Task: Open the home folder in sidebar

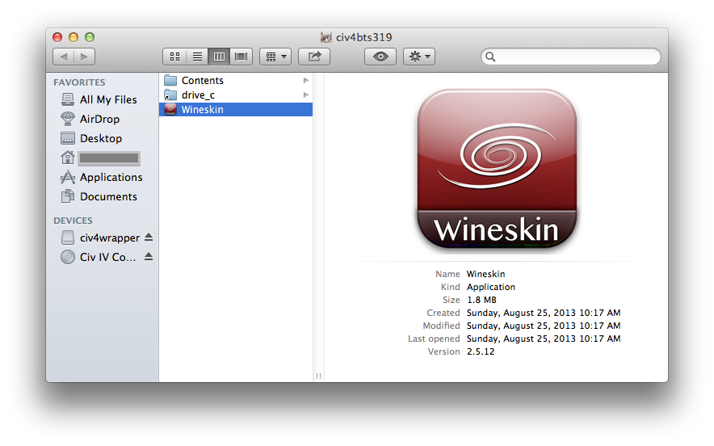Action: click(102, 158)
